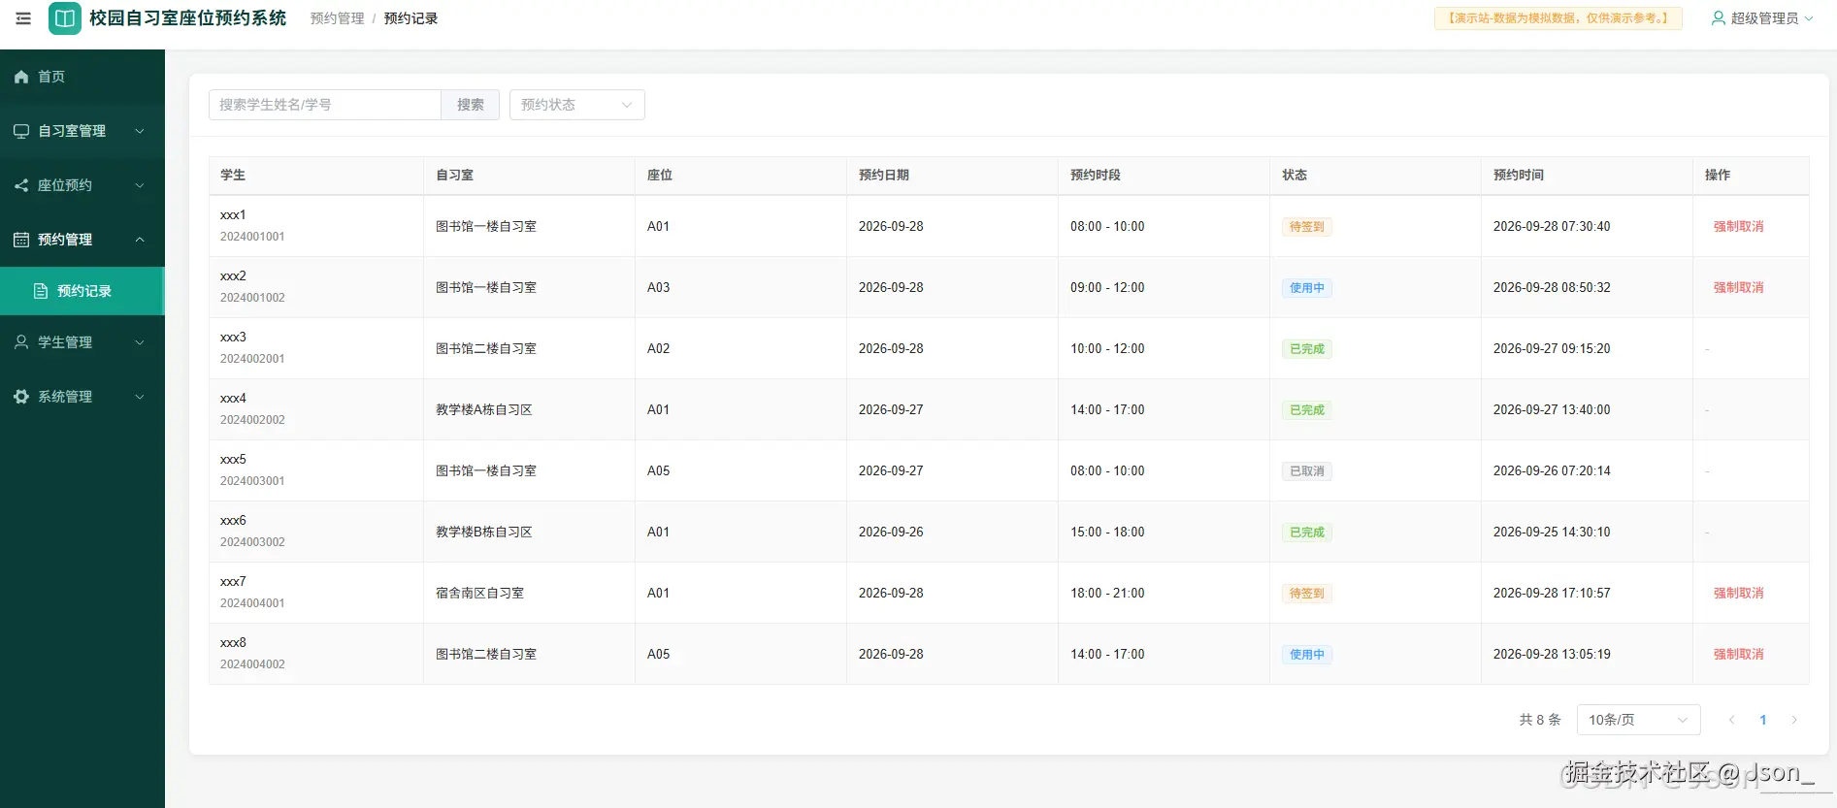The image size is (1837, 808).
Task: Open the 学生管理 menu label
Action: [x=65, y=342]
